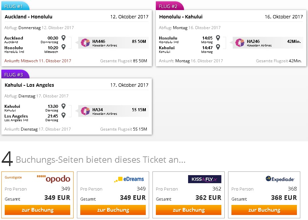Click the Hawaiian Airlines logo for HA446
Viewport: 308px width, 220px height.
85,43
